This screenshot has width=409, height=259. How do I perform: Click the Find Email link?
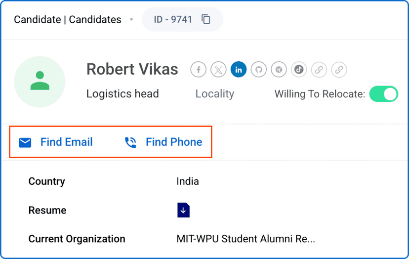click(66, 142)
